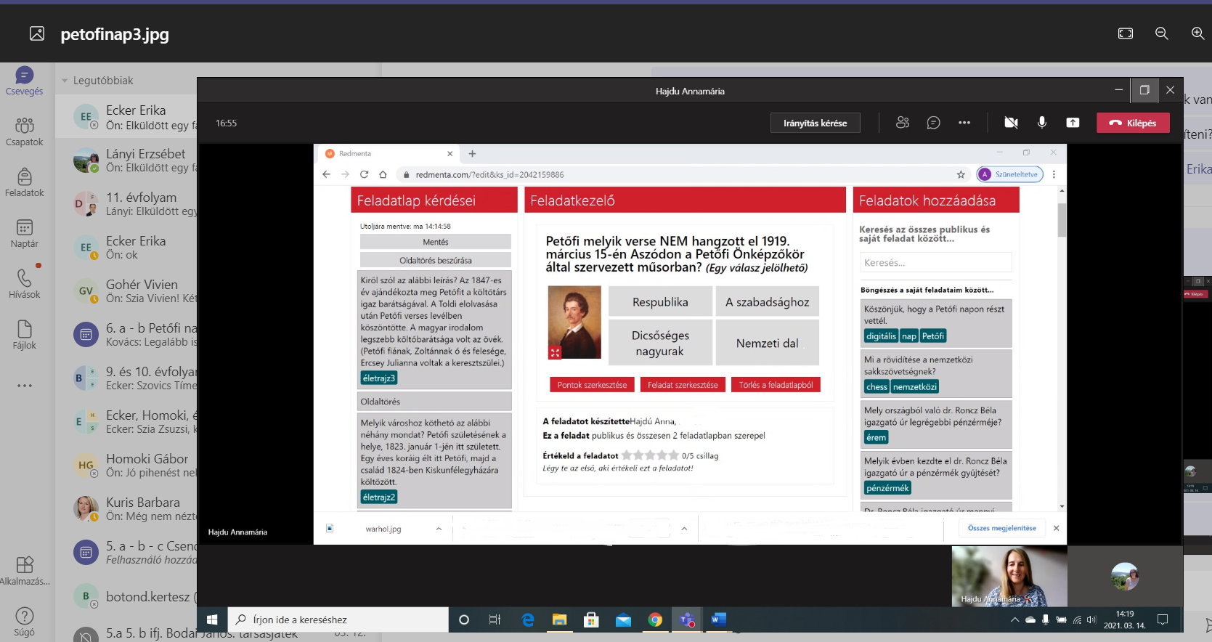Toggle microphone mute in call
The width and height of the screenshot is (1212, 642).
pos(1042,123)
